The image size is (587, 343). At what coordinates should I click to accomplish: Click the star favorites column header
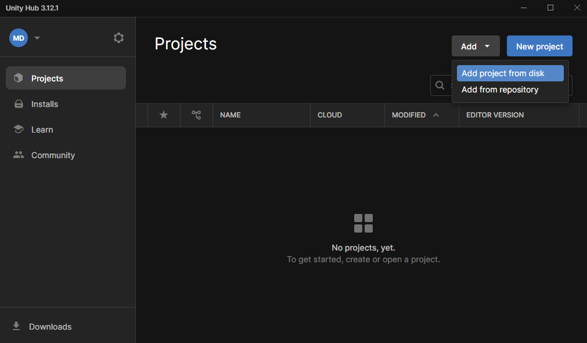pyautogui.click(x=164, y=115)
